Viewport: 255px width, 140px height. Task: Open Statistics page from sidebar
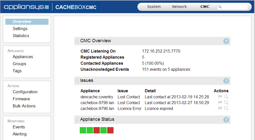[21, 36]
